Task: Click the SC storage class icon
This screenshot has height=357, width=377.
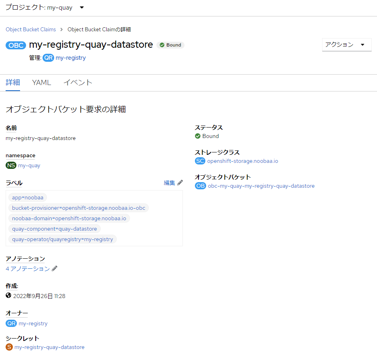Action: [x=200, y=161]
